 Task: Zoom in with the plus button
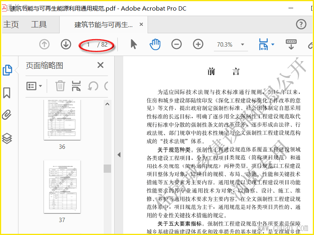tap(198, 44)
